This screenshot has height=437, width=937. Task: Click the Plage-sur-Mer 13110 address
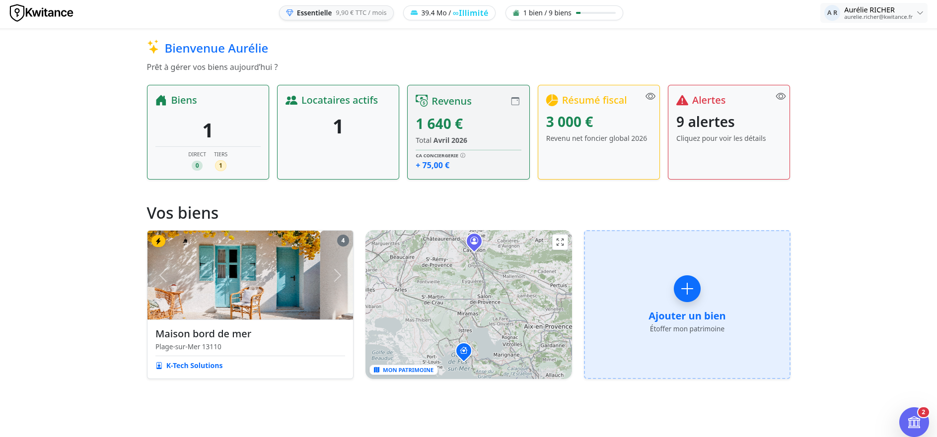[189, 347]
